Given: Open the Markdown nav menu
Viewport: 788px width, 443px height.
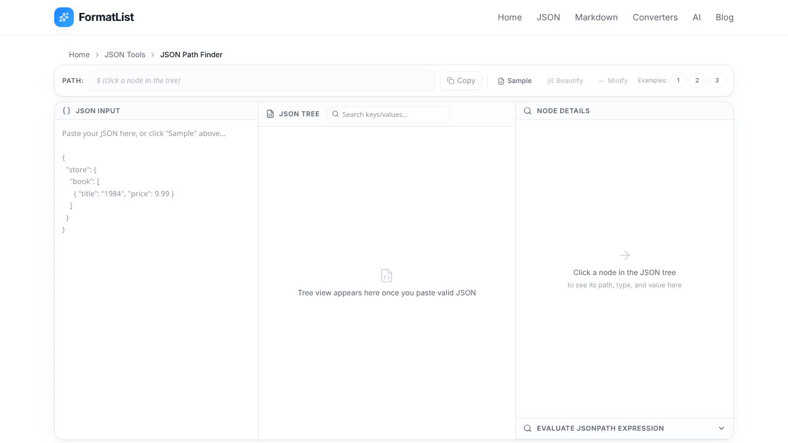Looking at the screenshot, I should tap(597, 17).
